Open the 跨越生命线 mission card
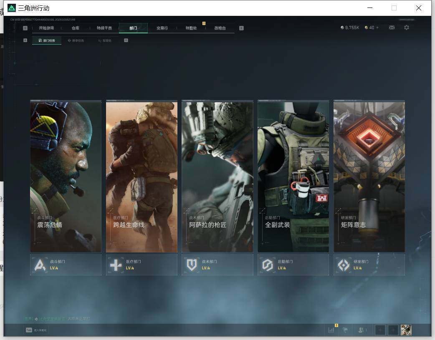 pyautogui.click(x=142, y=176)
